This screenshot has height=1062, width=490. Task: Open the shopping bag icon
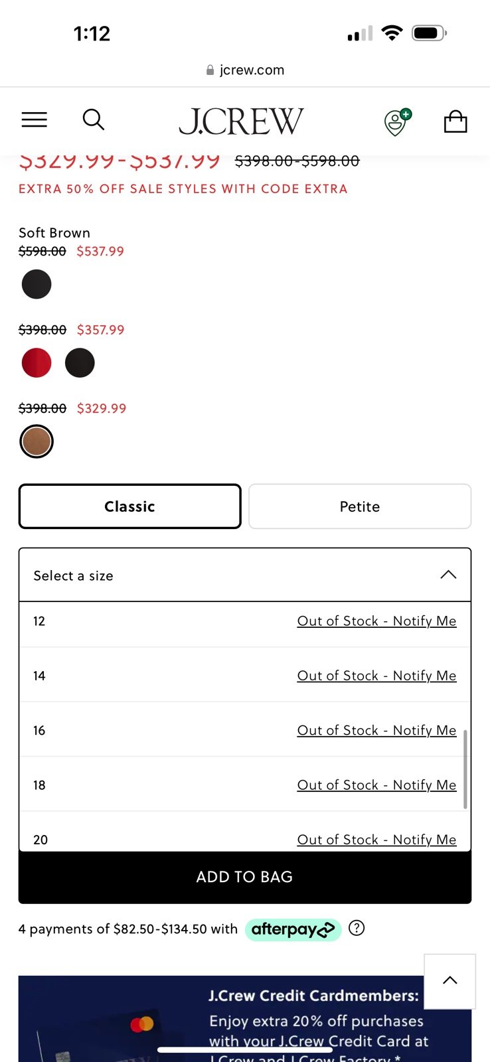tap(455, 121)
